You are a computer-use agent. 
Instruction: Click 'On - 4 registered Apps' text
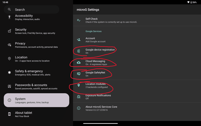96,64
